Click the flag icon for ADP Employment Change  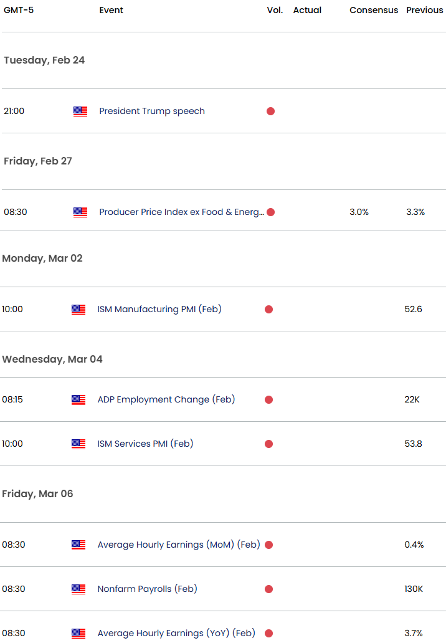click(x=78, y=400)
